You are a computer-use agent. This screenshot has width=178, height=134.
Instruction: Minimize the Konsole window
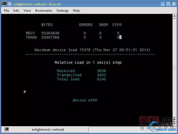click(163, 4)
